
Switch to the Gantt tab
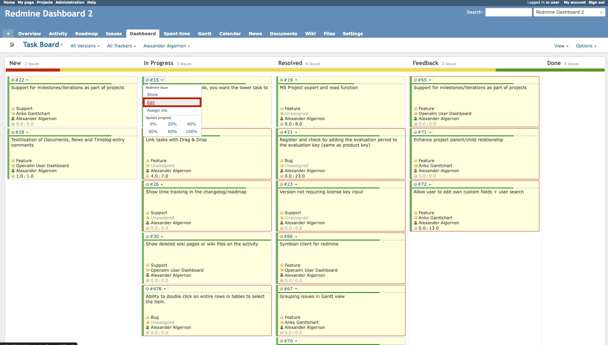pyautogui.click(x=204, y=34)
